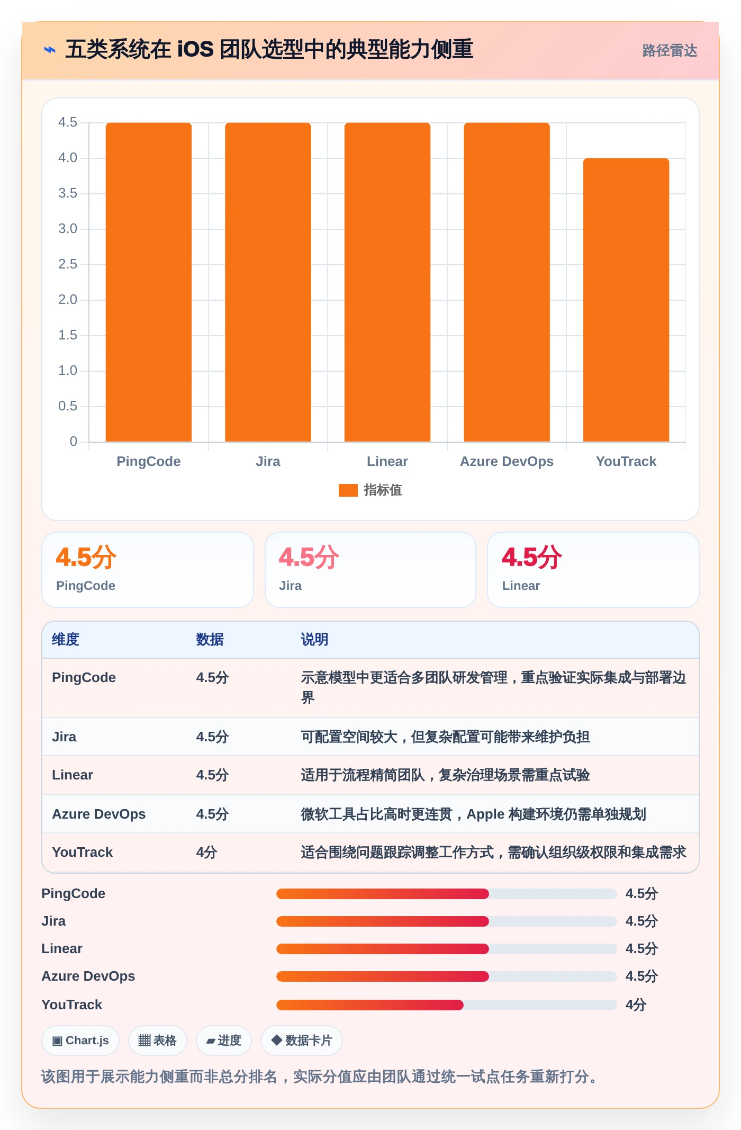Click the PingCode bar in the chart

pos(149,282)
